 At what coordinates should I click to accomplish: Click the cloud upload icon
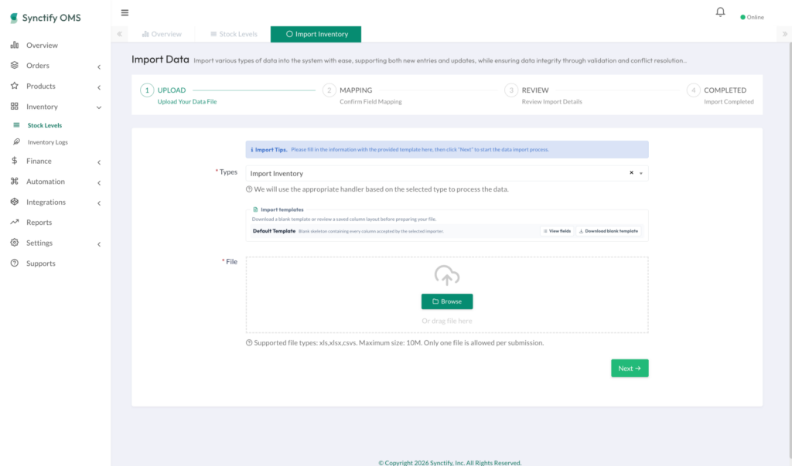[x=447, y=276]
